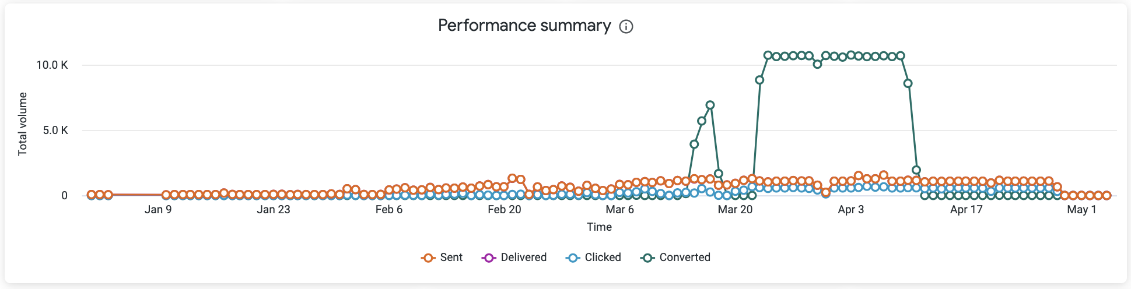This screenshot has width=1131, height=289.
Task: Toggle the Sent series in the legend
Action: point(442,258)
